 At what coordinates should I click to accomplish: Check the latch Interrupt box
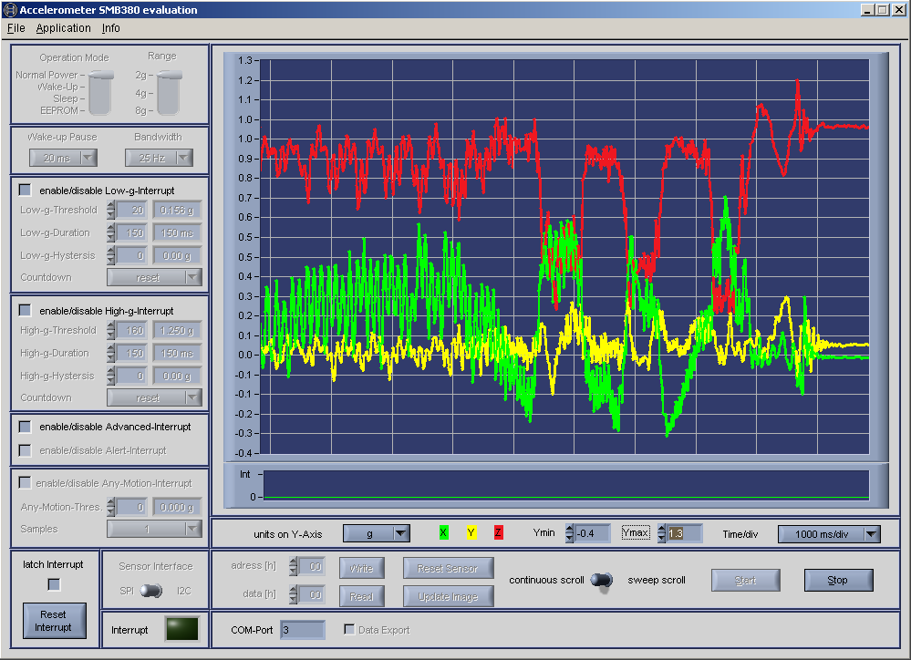54,584
